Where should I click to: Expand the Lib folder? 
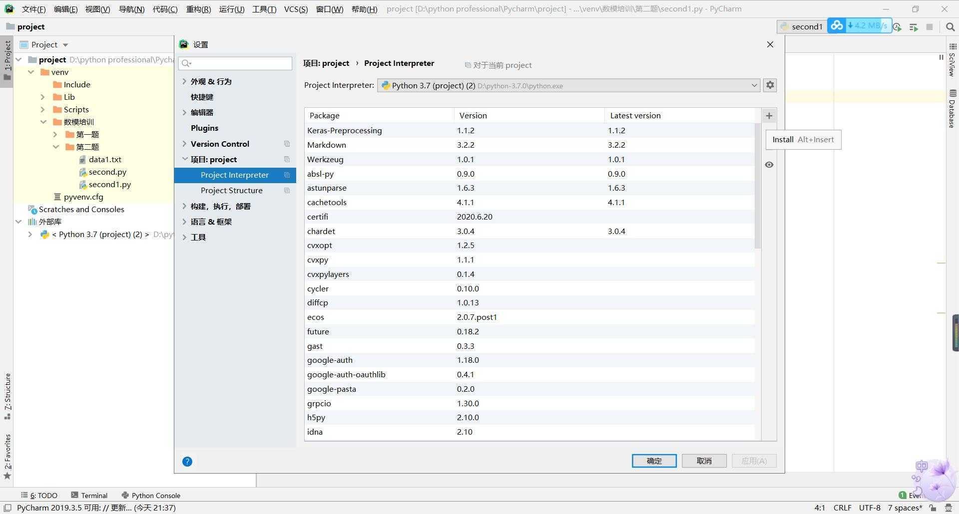(43, 97)
